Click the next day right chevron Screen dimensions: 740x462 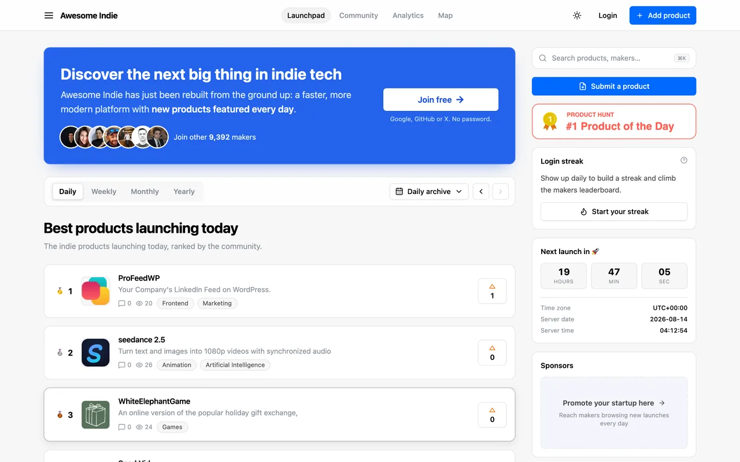coord(501,191)
